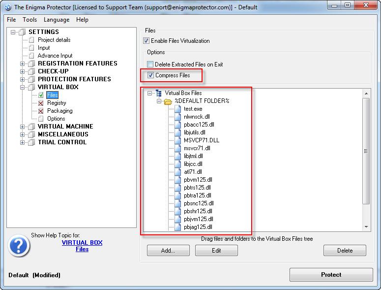
Task: Collapse the SETTINGS tree node
Action: click(13, 32)
